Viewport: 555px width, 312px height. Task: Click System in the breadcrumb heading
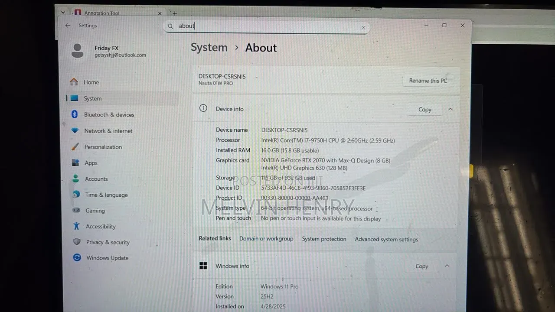click(x=209, y=48)
